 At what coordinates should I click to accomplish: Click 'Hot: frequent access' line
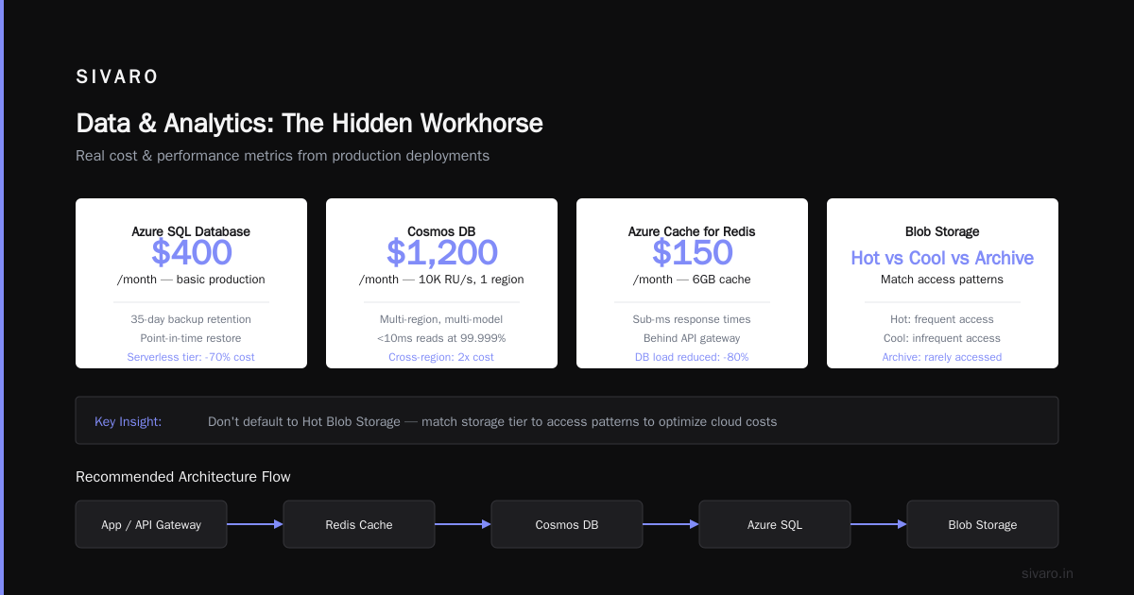tap(942, 319)
